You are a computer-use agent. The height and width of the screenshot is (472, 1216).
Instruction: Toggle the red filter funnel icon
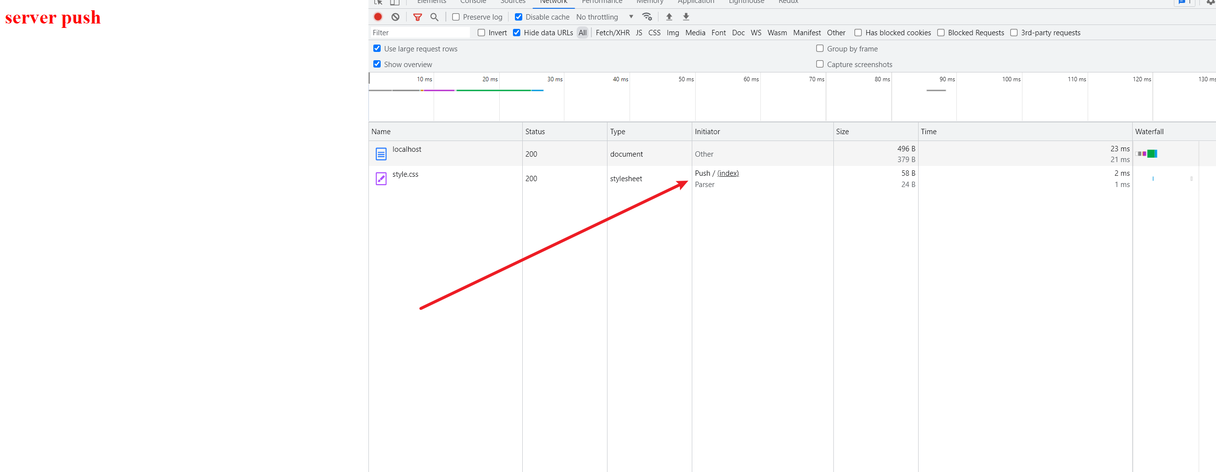pos(417,17)
